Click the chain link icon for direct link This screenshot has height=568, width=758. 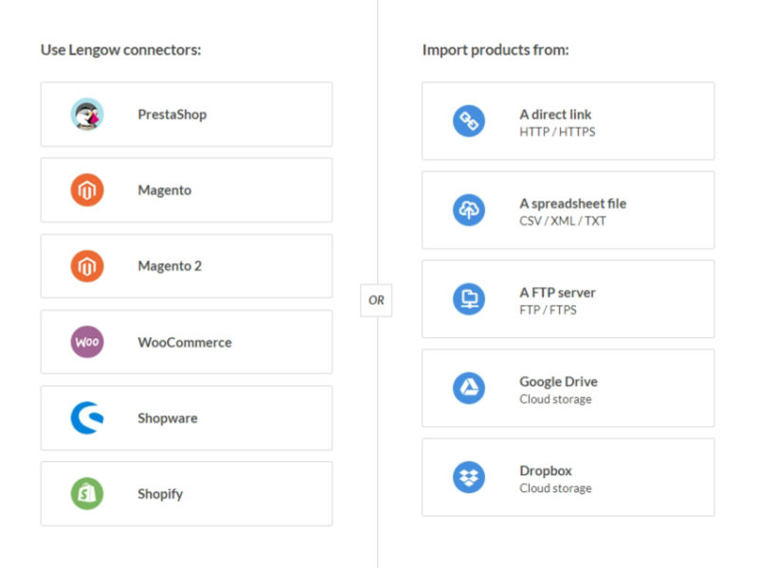469,121
